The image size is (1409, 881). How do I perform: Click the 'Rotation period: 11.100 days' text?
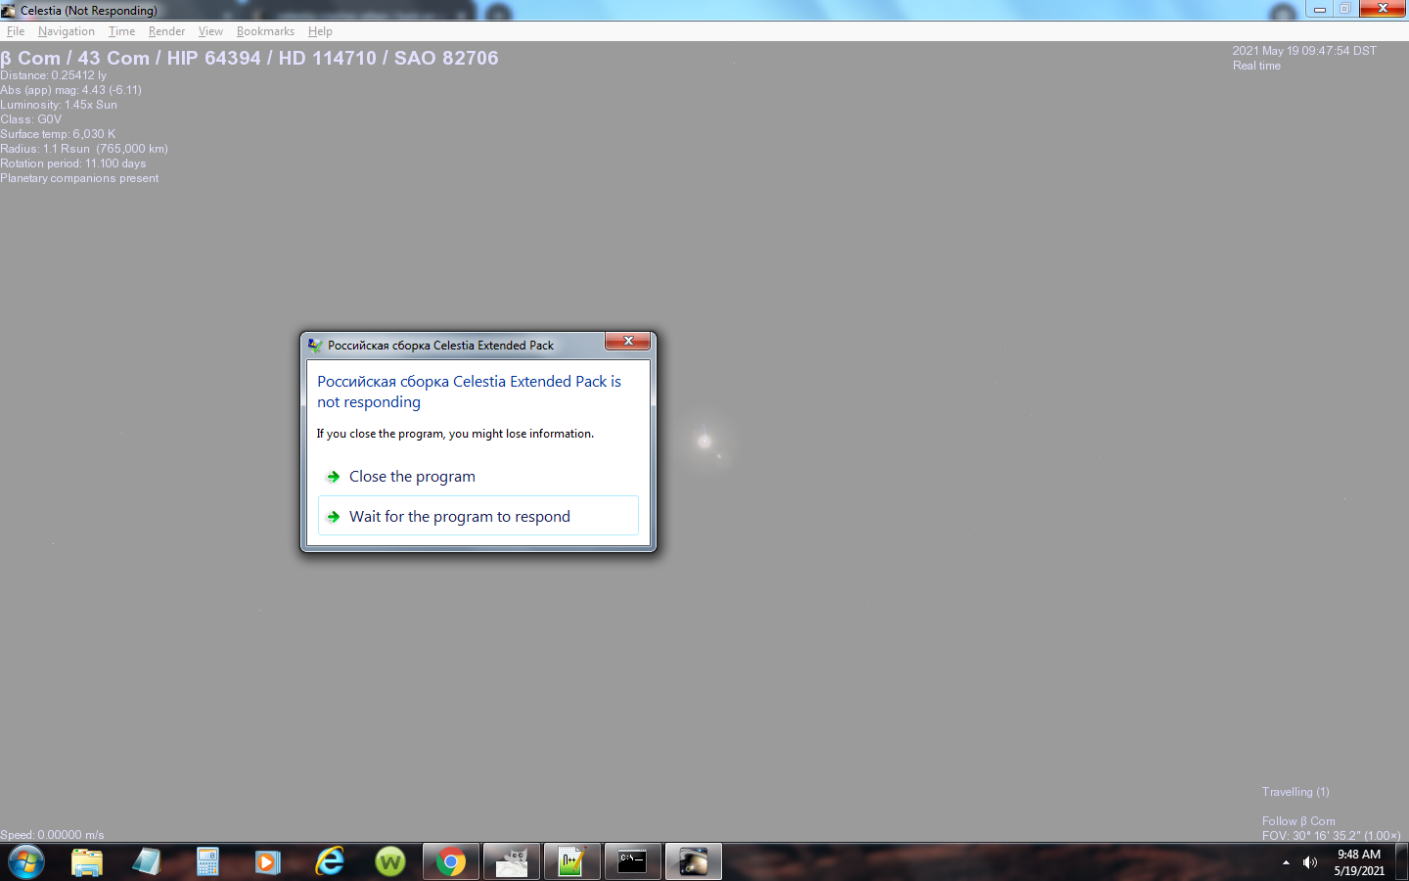coord(73,163)
